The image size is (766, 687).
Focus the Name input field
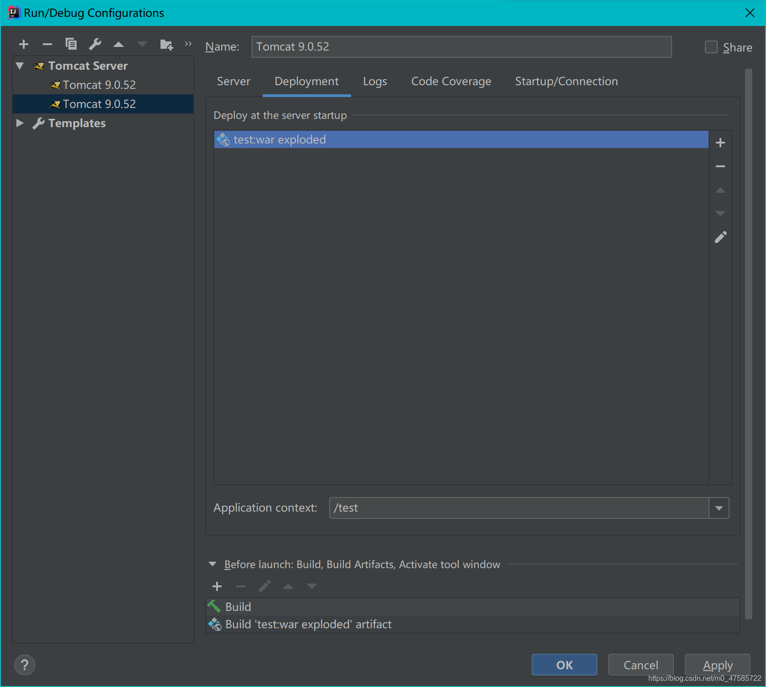pyautogui.click(x=461, y=47)
